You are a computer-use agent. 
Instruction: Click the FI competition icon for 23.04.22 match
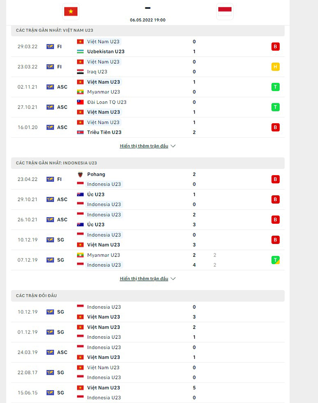50,179
